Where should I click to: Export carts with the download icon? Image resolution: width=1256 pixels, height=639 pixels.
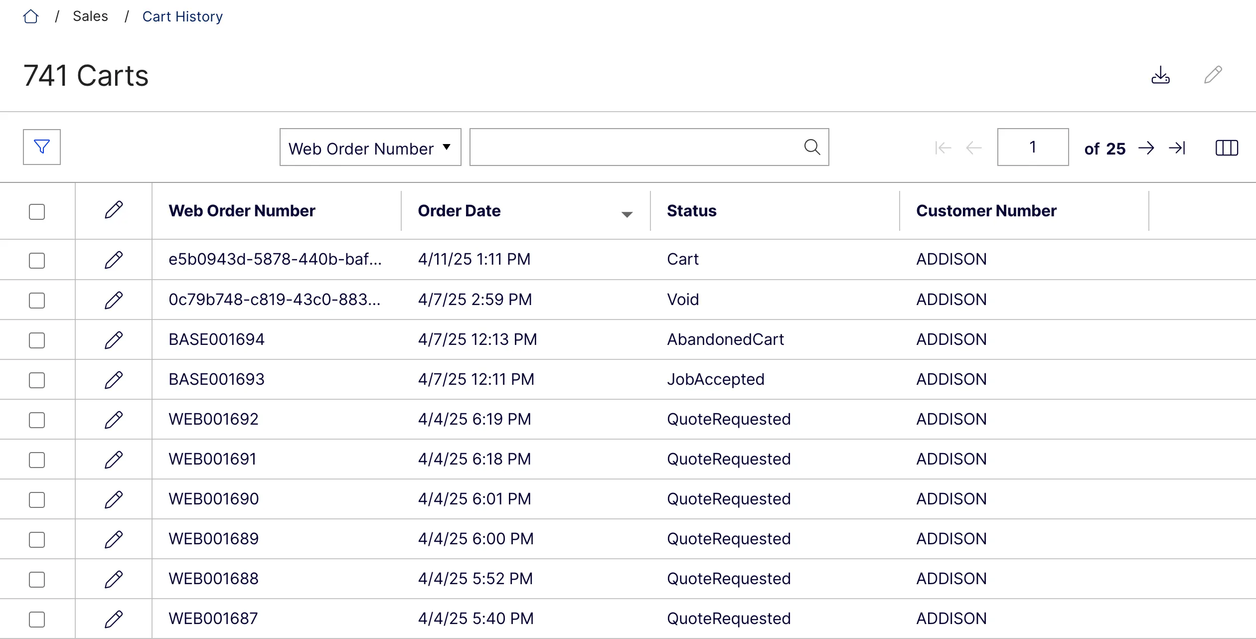[x=1160, y=75]
